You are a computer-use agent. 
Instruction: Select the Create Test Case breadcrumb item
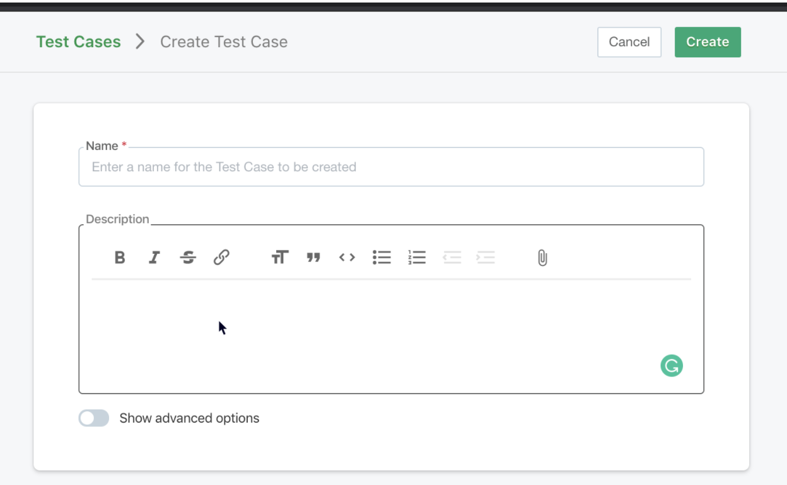[224, 42]
